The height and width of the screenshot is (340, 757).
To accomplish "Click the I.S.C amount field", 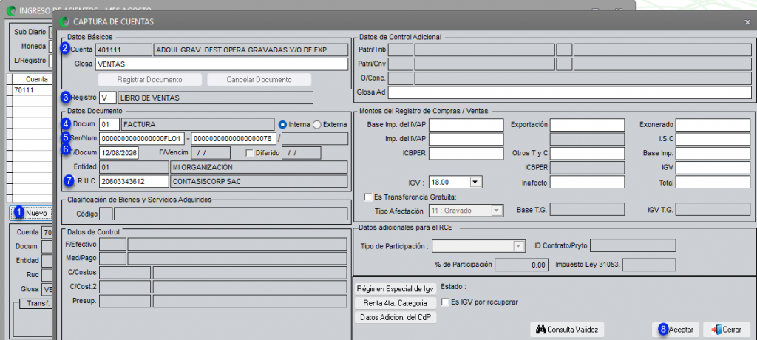I will tap(713, 140).
